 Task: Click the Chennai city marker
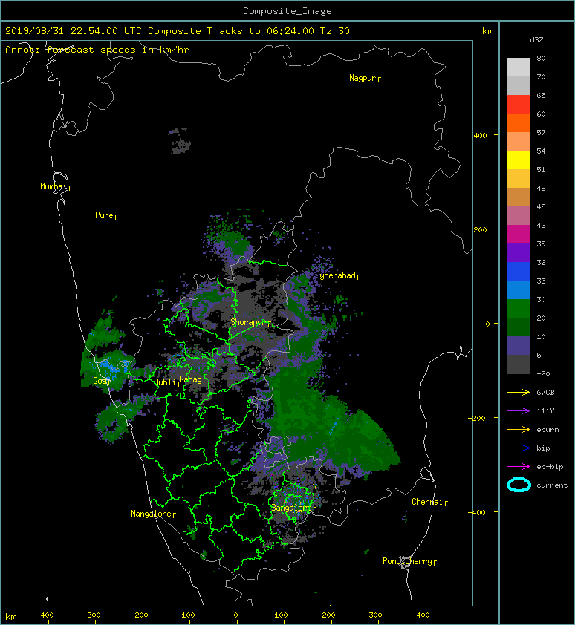429,502
